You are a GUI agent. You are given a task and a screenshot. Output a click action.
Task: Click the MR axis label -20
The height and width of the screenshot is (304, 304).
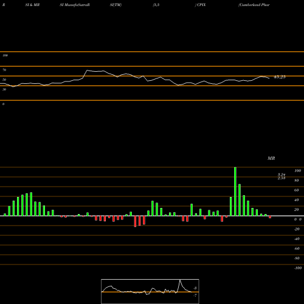point(297,229)
